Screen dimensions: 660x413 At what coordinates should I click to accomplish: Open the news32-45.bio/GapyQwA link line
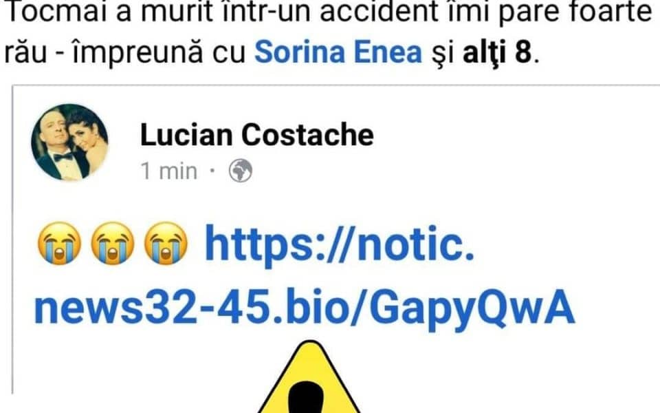point(305,310)
